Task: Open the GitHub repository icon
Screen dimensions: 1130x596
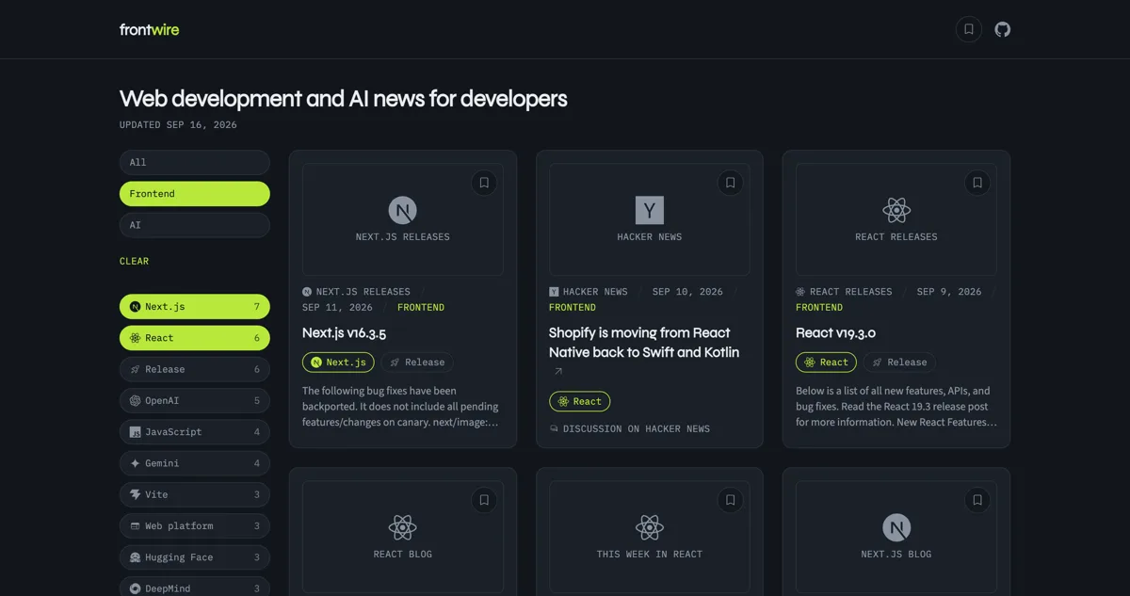Action: click(x=1003, y=29)
